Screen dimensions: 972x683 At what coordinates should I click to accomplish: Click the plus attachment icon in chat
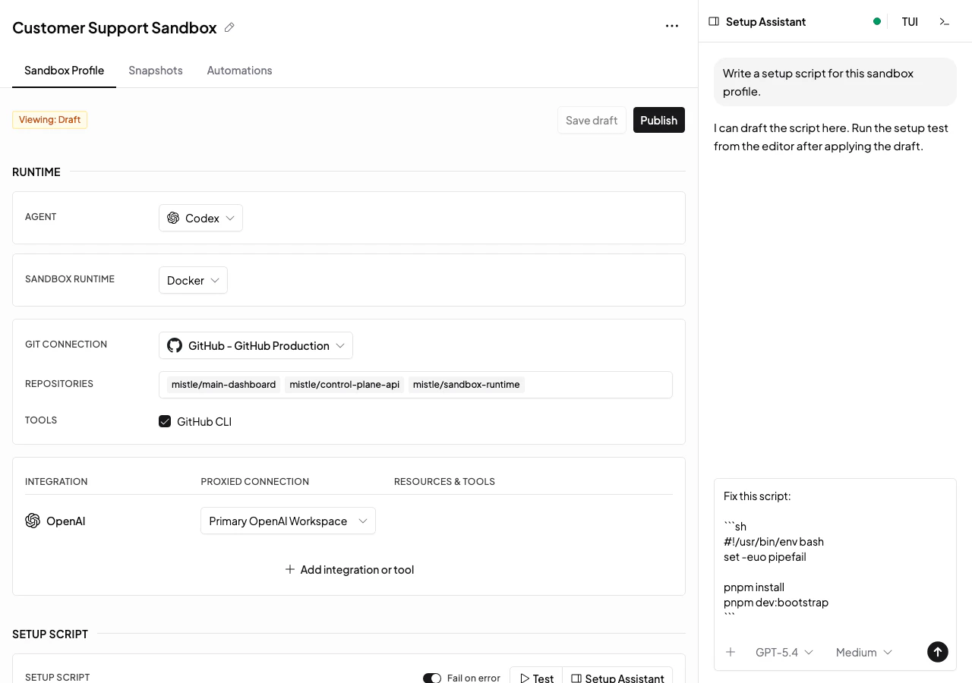click(x=731, y=652)
